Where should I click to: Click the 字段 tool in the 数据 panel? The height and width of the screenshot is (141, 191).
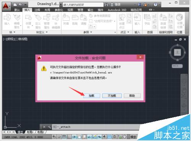click(147, 19)
